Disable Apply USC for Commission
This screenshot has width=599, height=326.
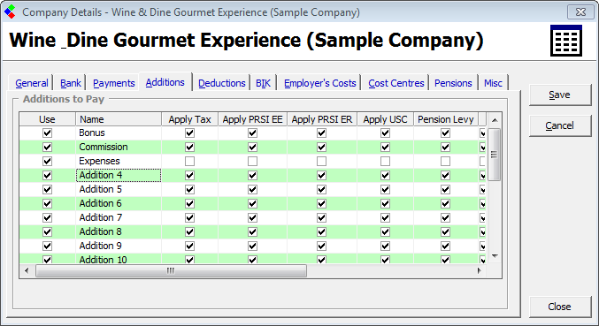[386, 147]
